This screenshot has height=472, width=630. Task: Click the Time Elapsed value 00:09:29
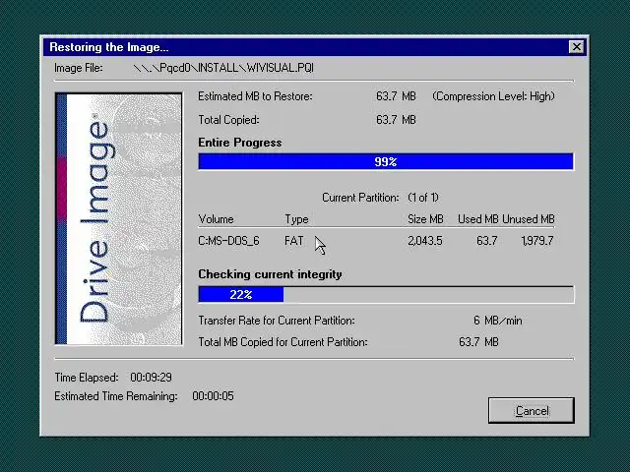click(151, 378)
